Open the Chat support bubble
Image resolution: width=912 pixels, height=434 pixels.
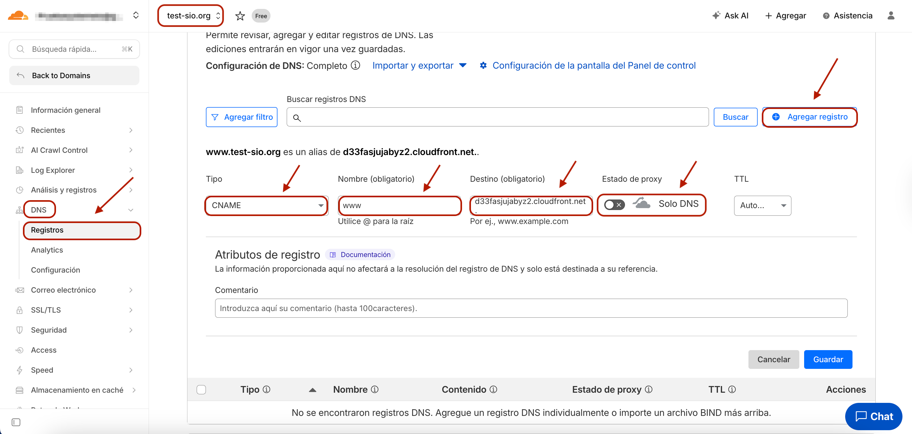pos(873,416)
